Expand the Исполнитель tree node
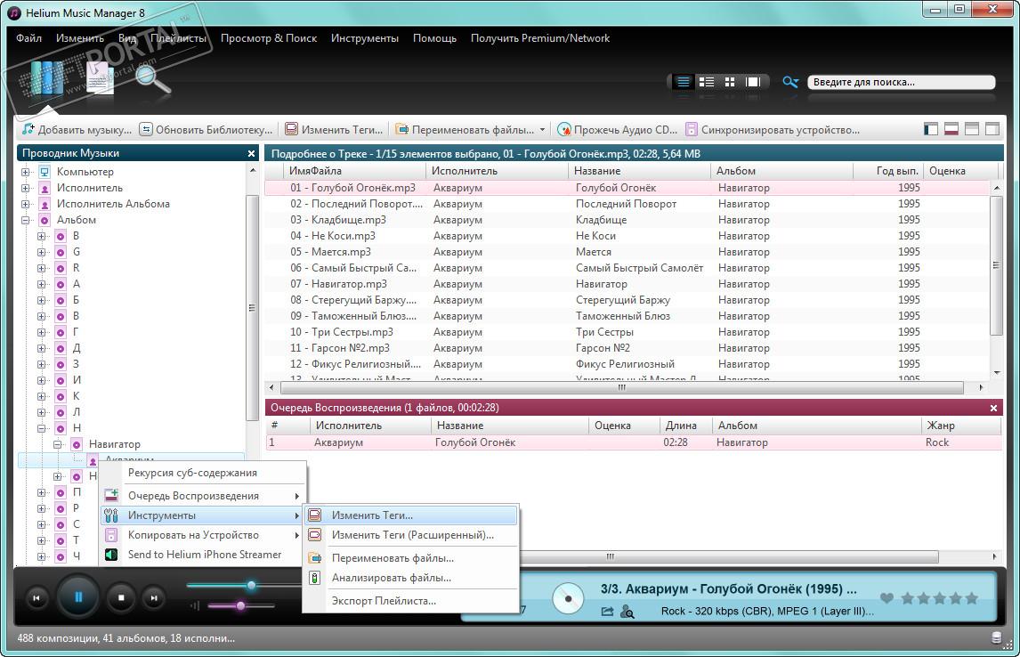 [x=26, y=188]
